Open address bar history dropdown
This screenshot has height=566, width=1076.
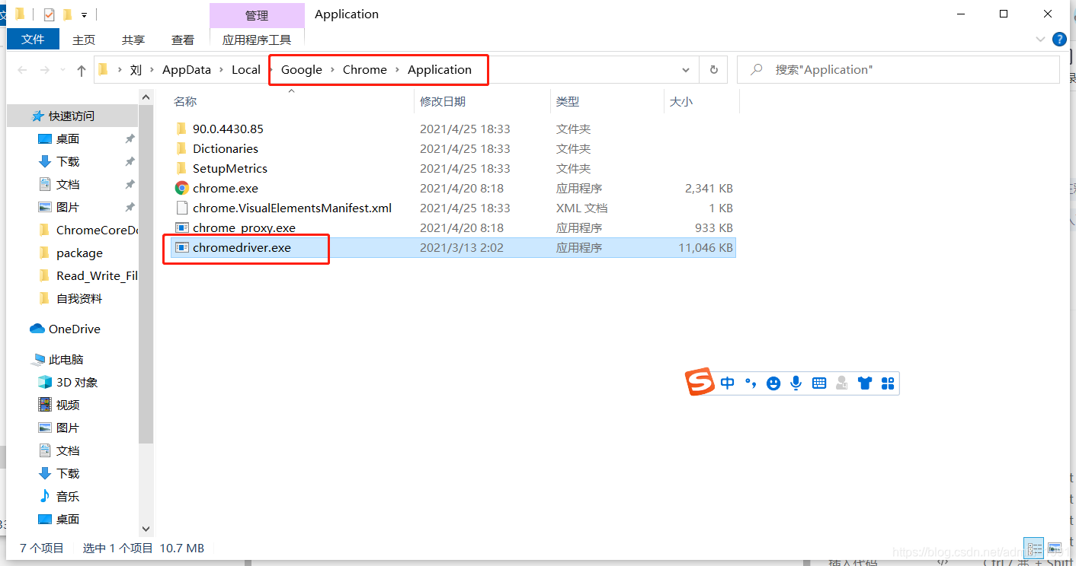686,70
